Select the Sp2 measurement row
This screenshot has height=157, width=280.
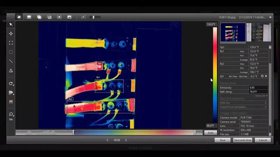(x=244, y=47)
